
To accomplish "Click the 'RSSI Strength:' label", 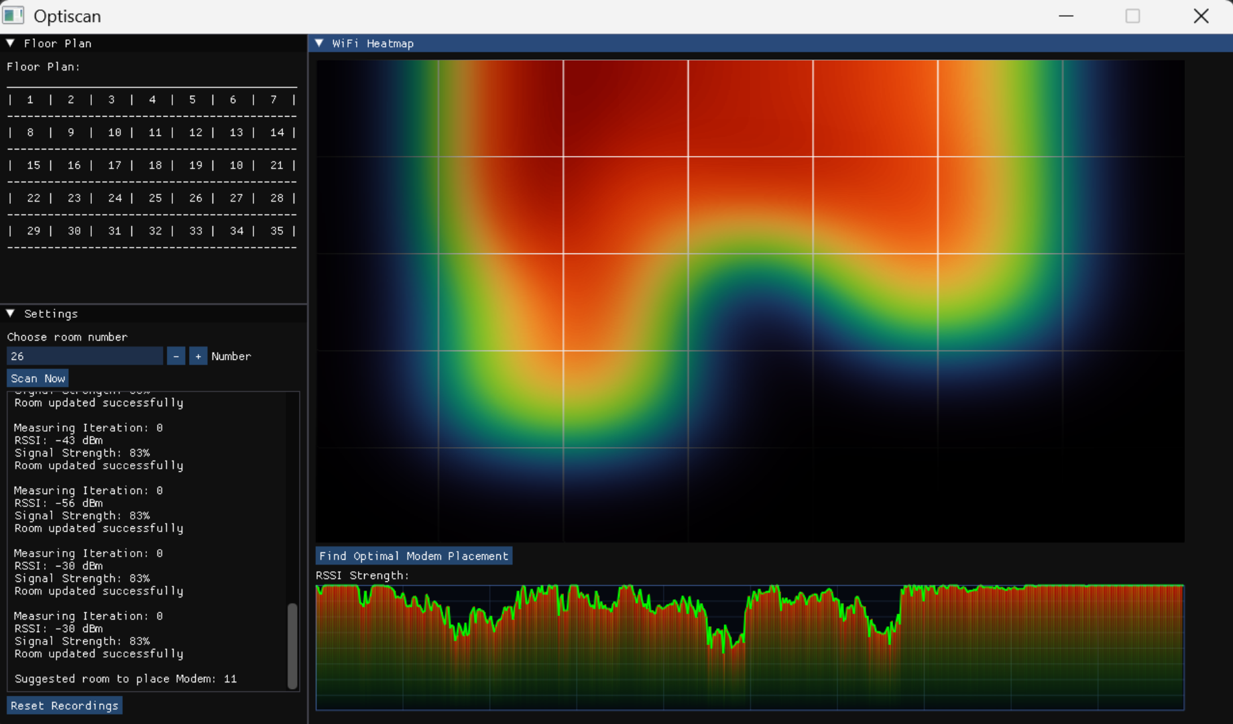I will pos(362,575).
